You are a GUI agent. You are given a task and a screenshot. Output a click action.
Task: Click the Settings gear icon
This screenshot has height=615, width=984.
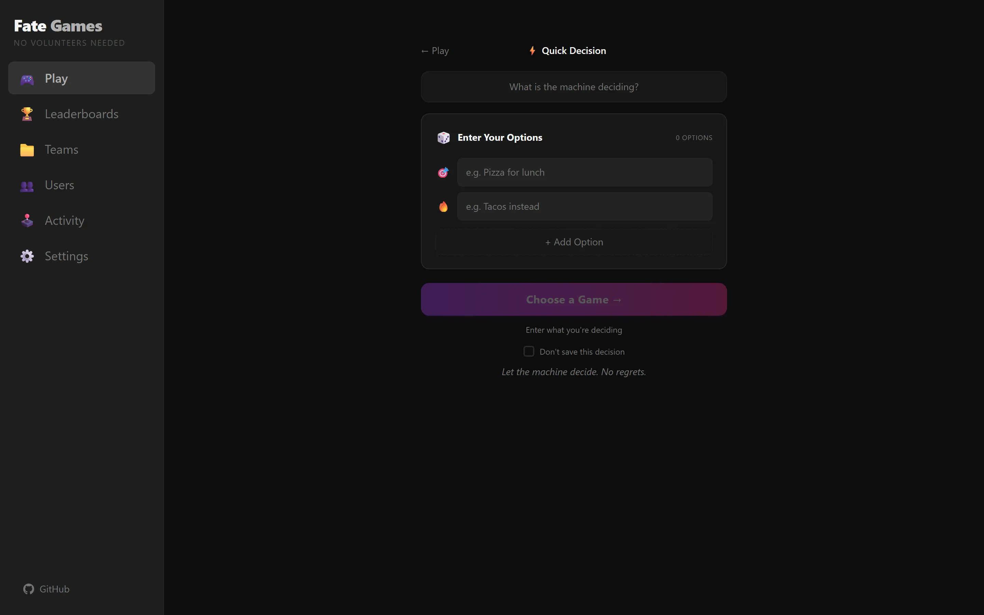[27, 256]
